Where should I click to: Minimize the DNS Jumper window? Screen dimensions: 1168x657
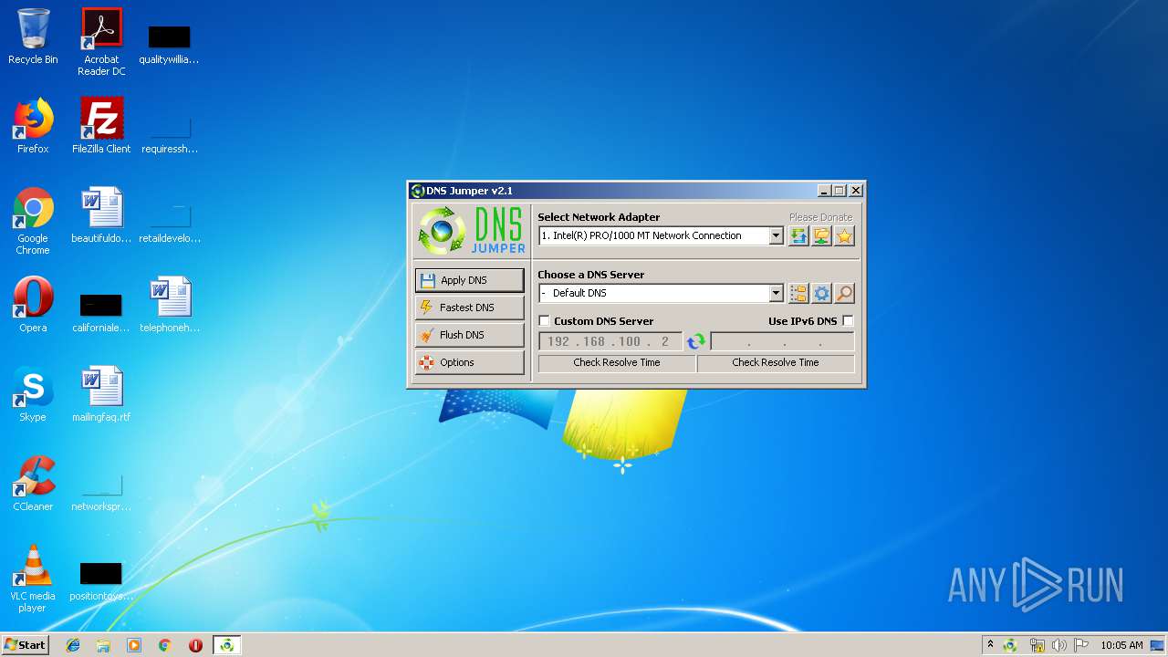tap(824, 191)
